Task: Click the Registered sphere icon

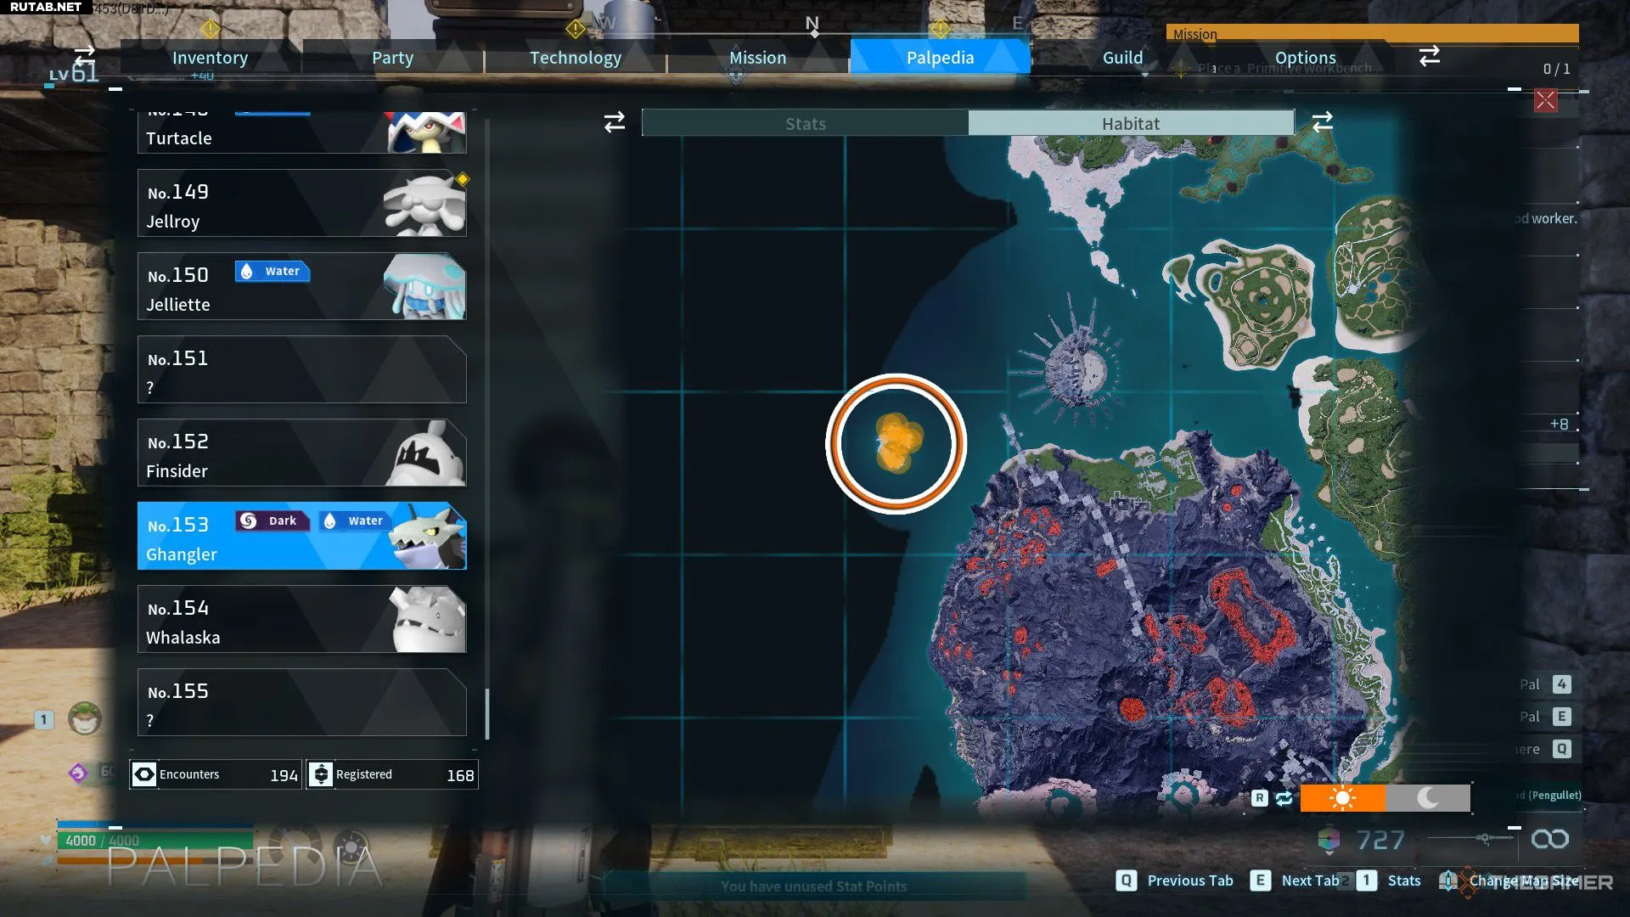Action: (x=321, y=774)
